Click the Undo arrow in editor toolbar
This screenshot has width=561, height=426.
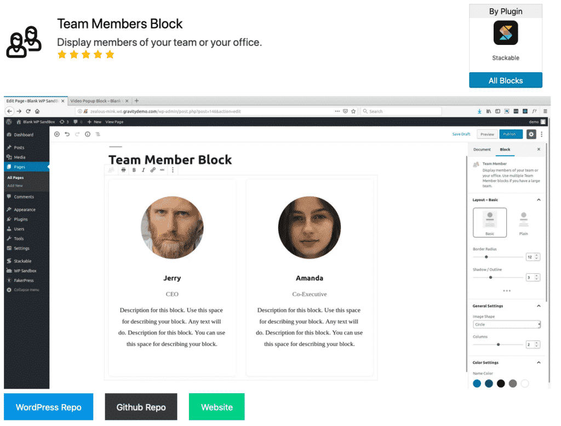coord(67,134)
